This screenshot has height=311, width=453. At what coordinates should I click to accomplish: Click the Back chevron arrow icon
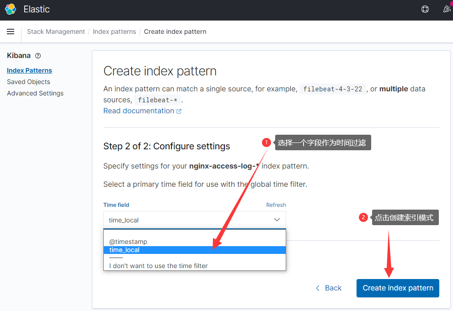(x=318, y=288)
